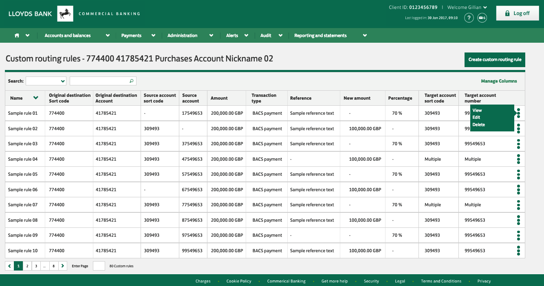Open three-dot menu for Sample rule 10

coord(518,251)
